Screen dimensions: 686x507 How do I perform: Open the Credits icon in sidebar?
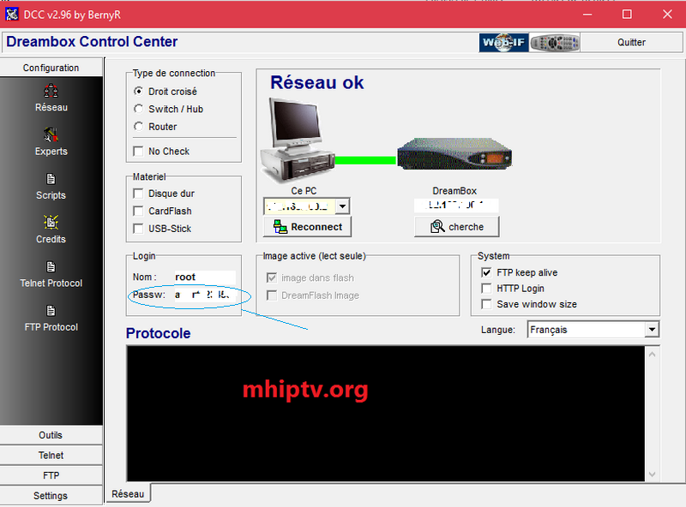pos(51,223)
